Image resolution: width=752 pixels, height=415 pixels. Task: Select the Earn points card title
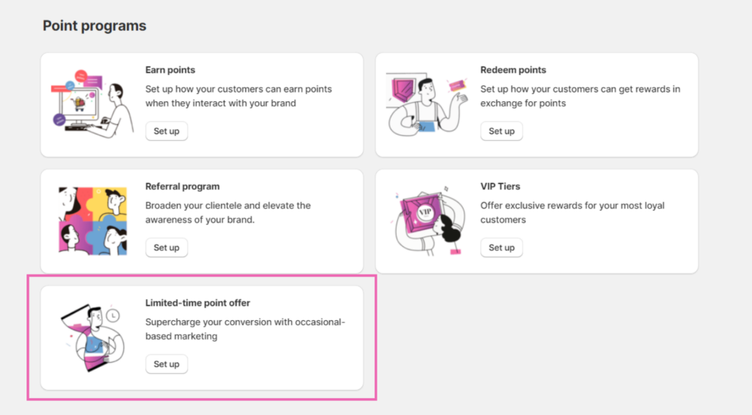point(170,70)
